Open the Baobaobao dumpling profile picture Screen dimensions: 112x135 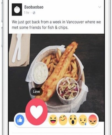coord(17,10)
